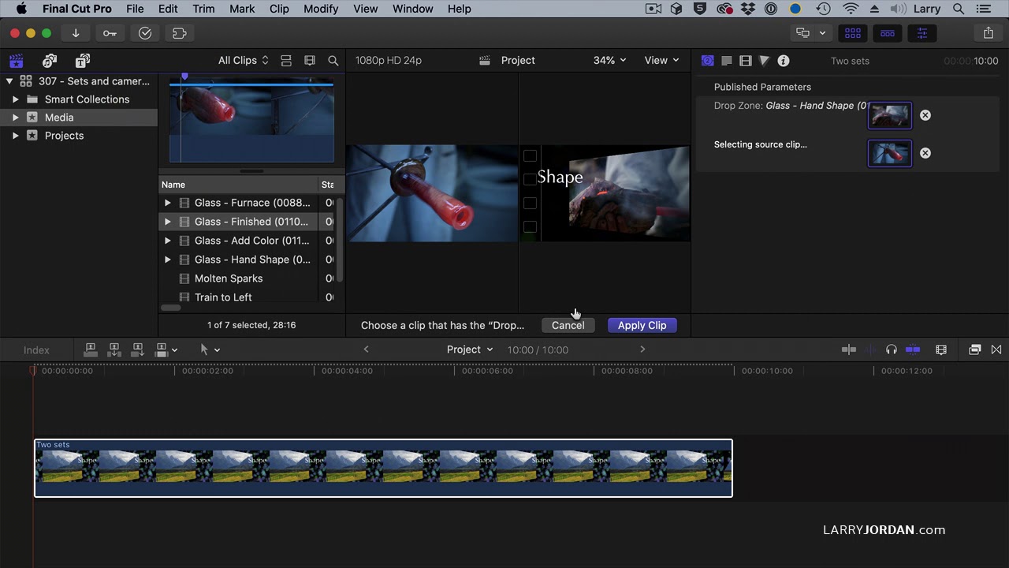The height and width of the screenshot is (568, 1009).
Task: Show the Titles and Generators sidebar
Action: [83, 61]
